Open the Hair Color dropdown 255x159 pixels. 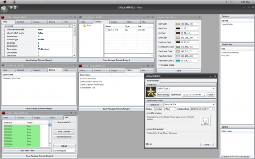tap(198, 28)
